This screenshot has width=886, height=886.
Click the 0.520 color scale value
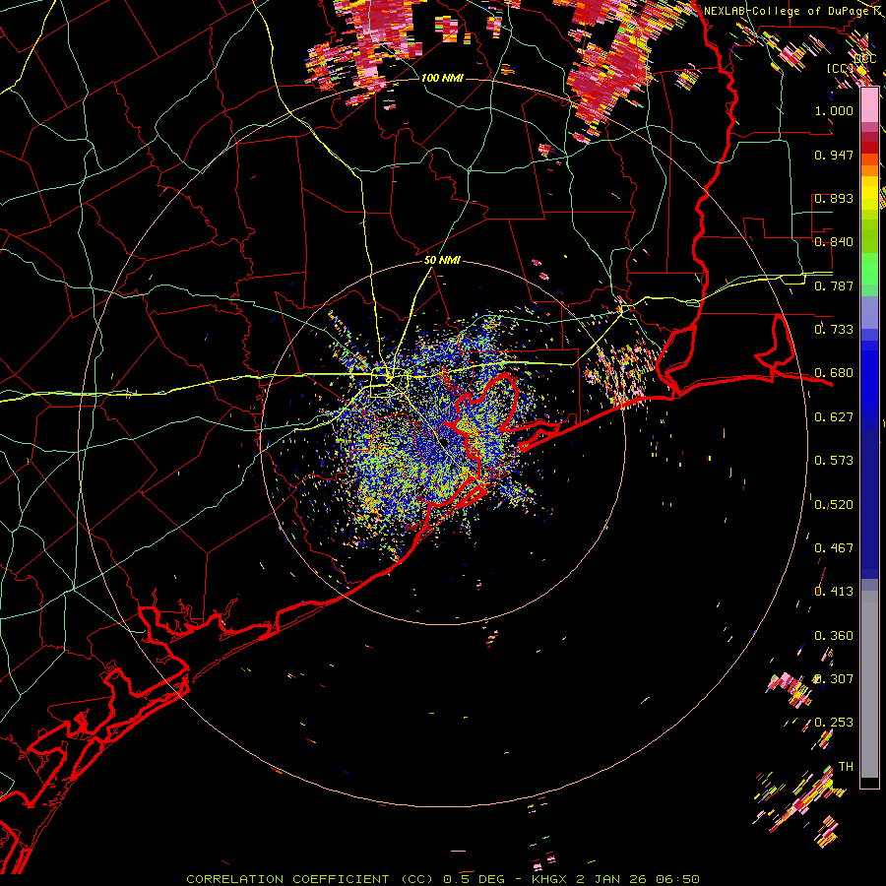pyautogui.click(x=834, y=504)
